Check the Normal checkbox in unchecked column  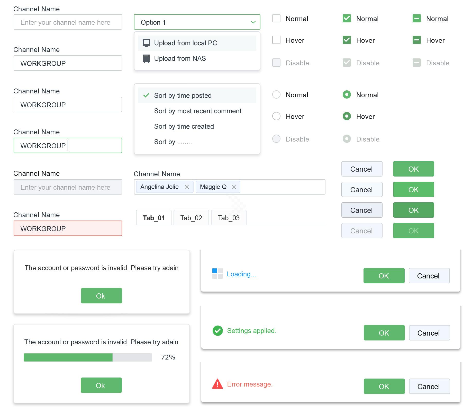276,18
